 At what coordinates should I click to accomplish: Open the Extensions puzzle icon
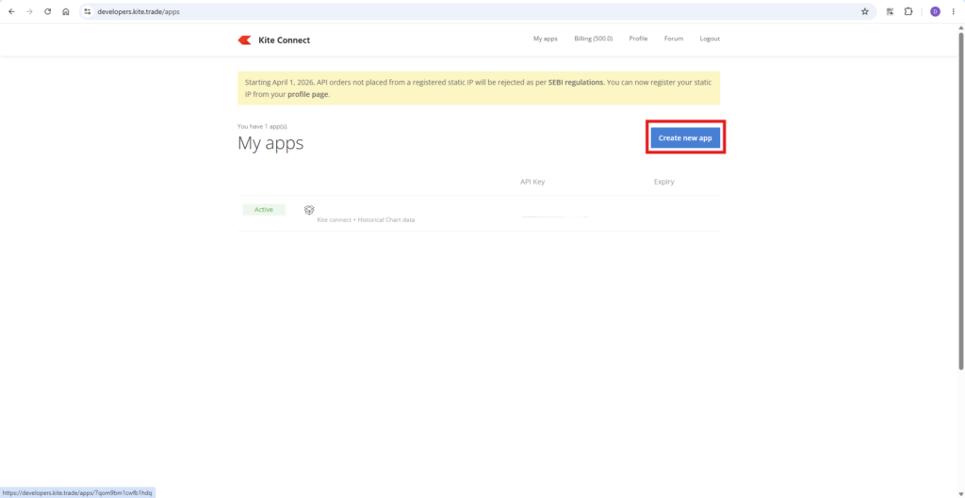pos(908,11)
